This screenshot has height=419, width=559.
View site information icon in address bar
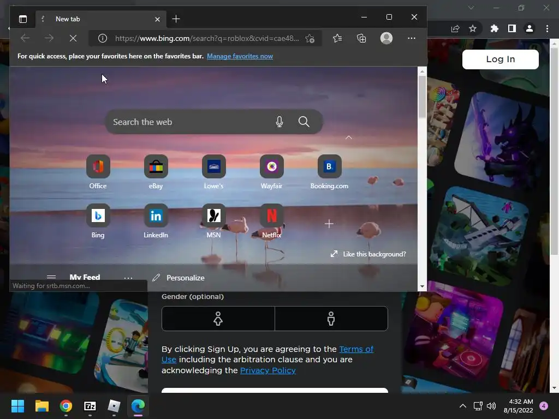tap(102, 38)
